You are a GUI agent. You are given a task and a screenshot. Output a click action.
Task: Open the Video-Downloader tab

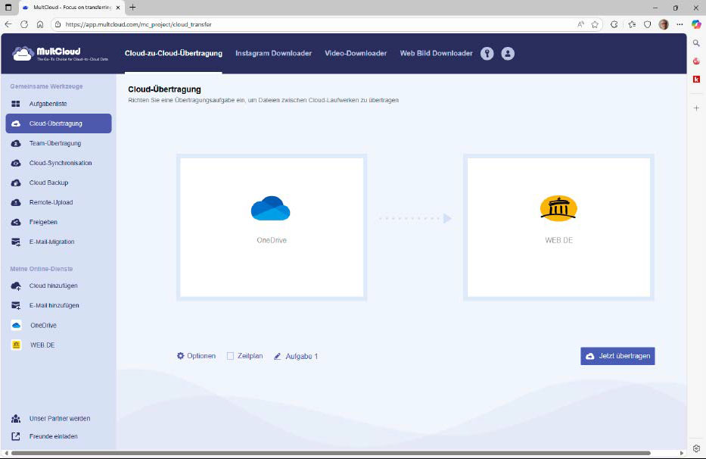[x=356, y=53]
